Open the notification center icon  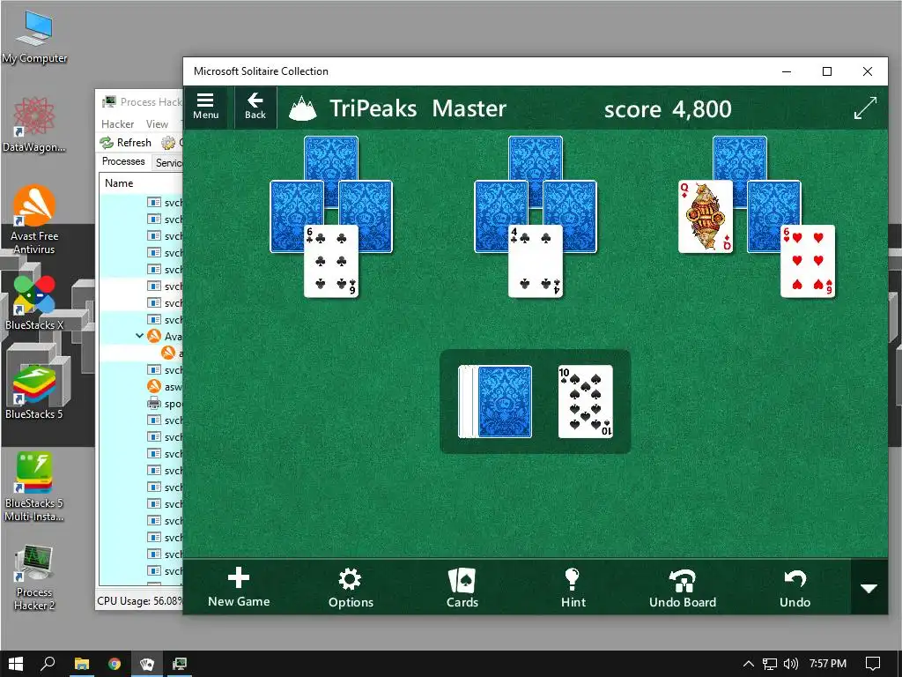coord(873,664)
